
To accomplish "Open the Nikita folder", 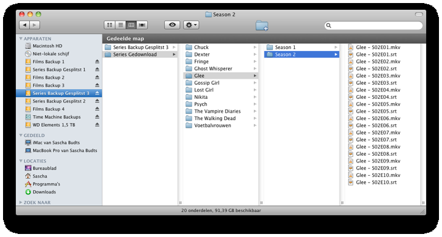I will 221,97.
